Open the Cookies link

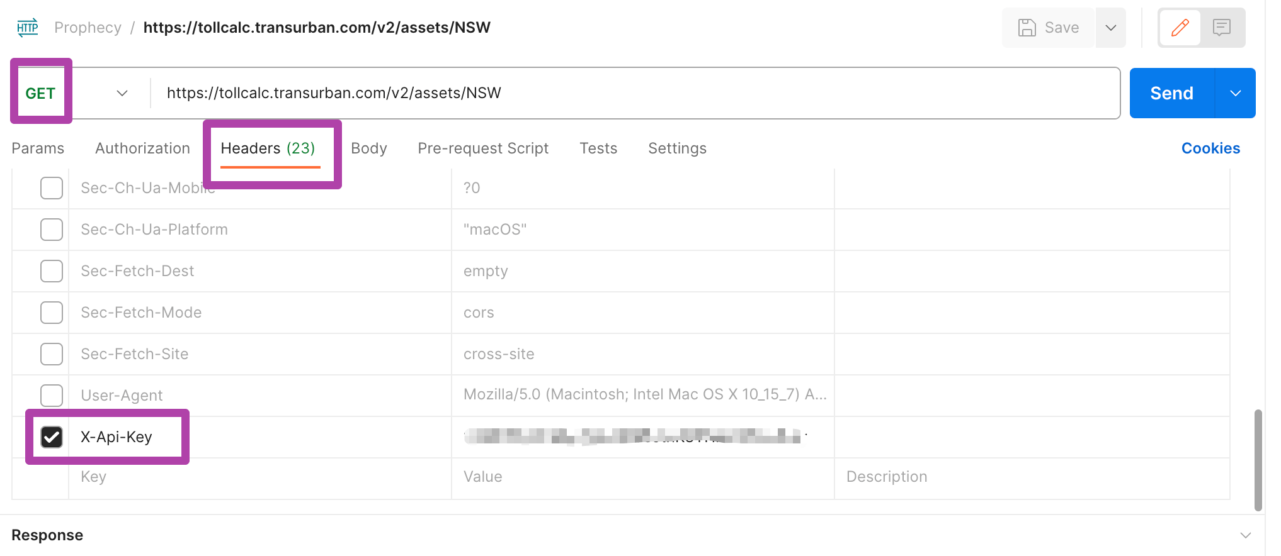[x=1210, y=148]
